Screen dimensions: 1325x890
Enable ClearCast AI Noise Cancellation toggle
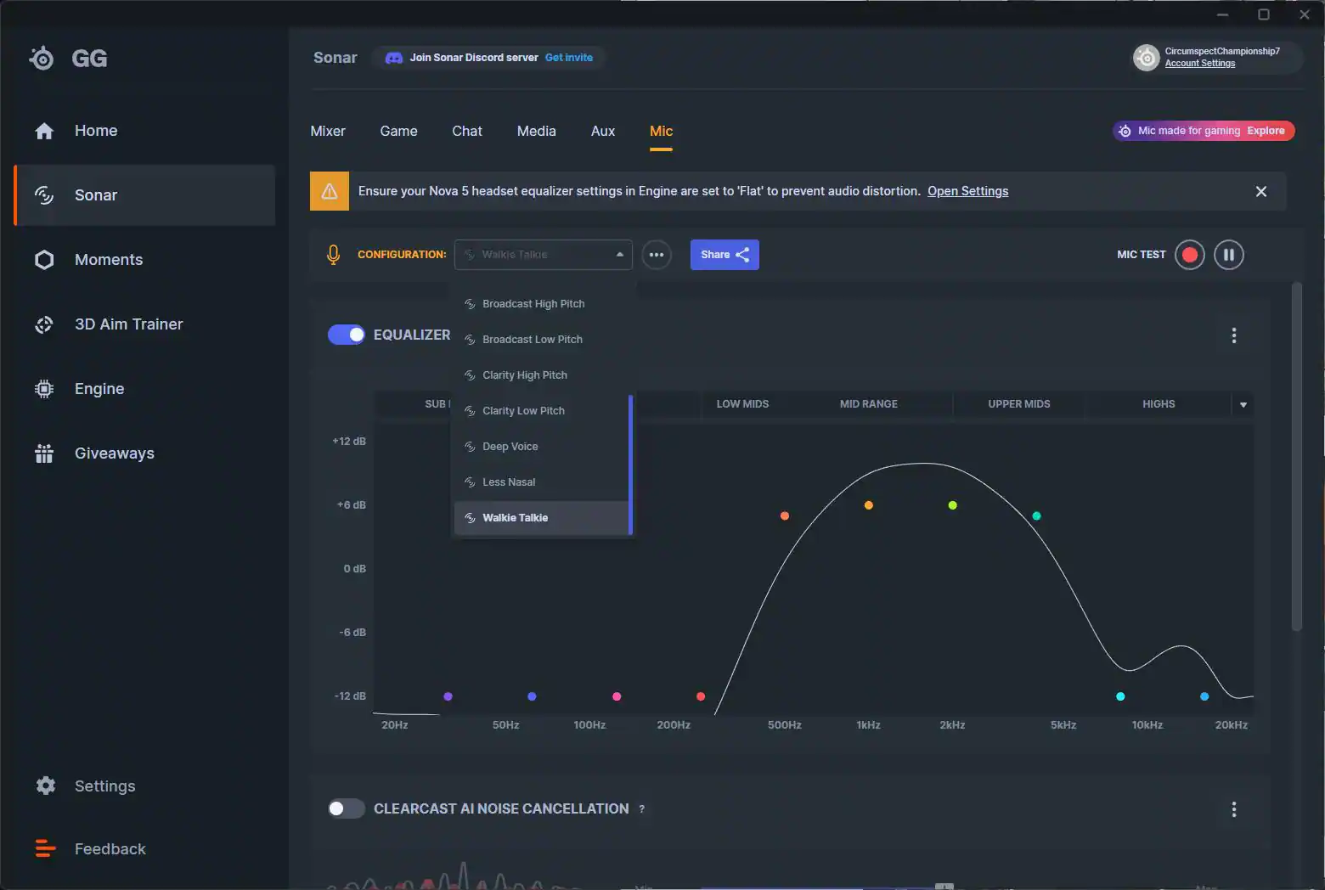[x=347, y=808]
